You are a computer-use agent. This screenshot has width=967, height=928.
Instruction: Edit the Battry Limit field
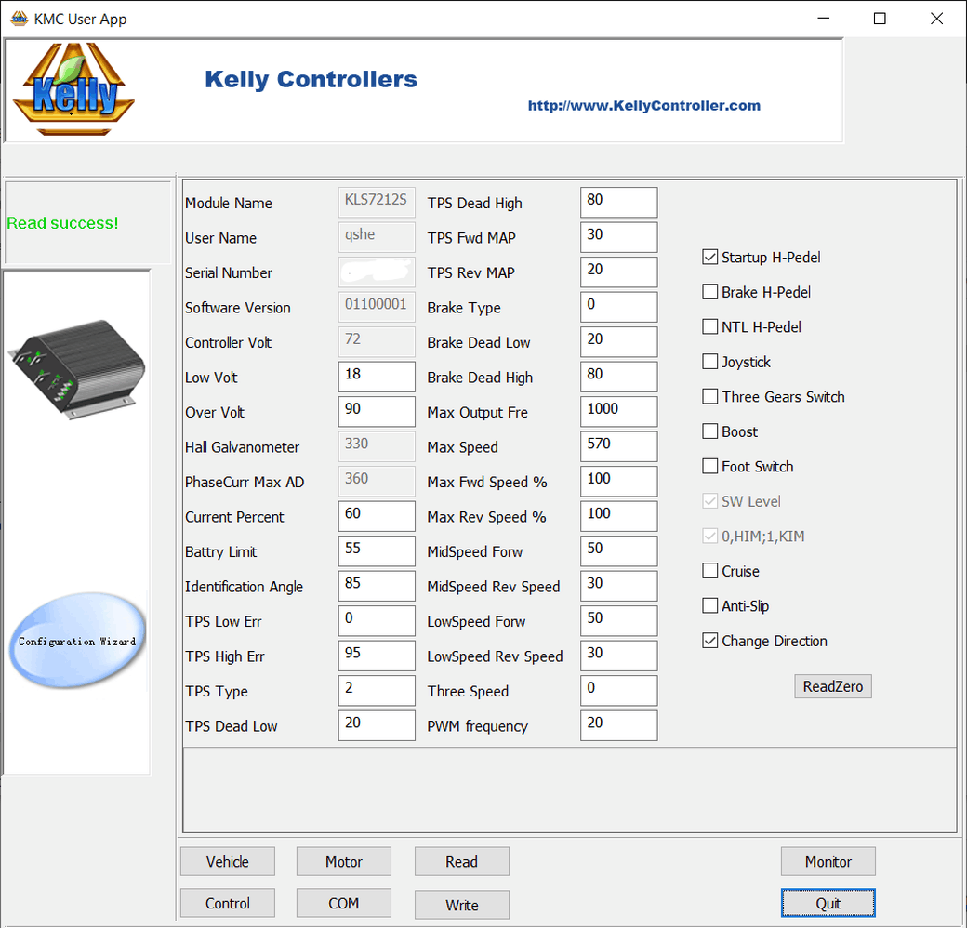(x=377, y=550)
